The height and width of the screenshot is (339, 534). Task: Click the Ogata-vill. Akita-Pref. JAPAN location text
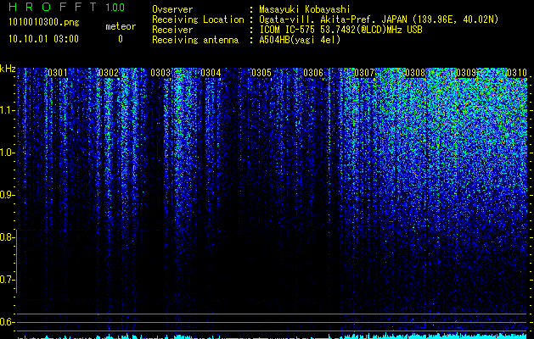[379, 19]
